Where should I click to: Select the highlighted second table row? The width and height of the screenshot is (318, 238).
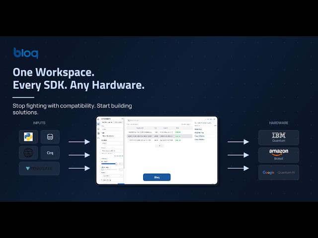159,136
